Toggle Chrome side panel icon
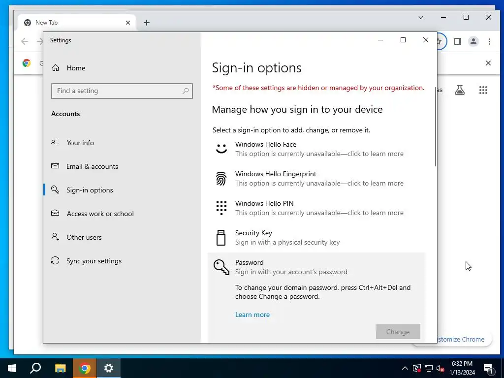The width and height of the screenshot is (504, 378). [x=458, y=41]
